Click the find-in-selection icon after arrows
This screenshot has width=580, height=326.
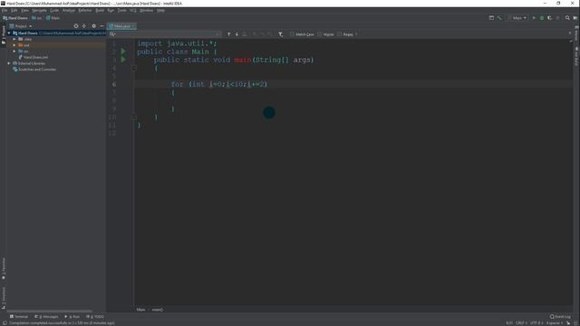[245, 34]
